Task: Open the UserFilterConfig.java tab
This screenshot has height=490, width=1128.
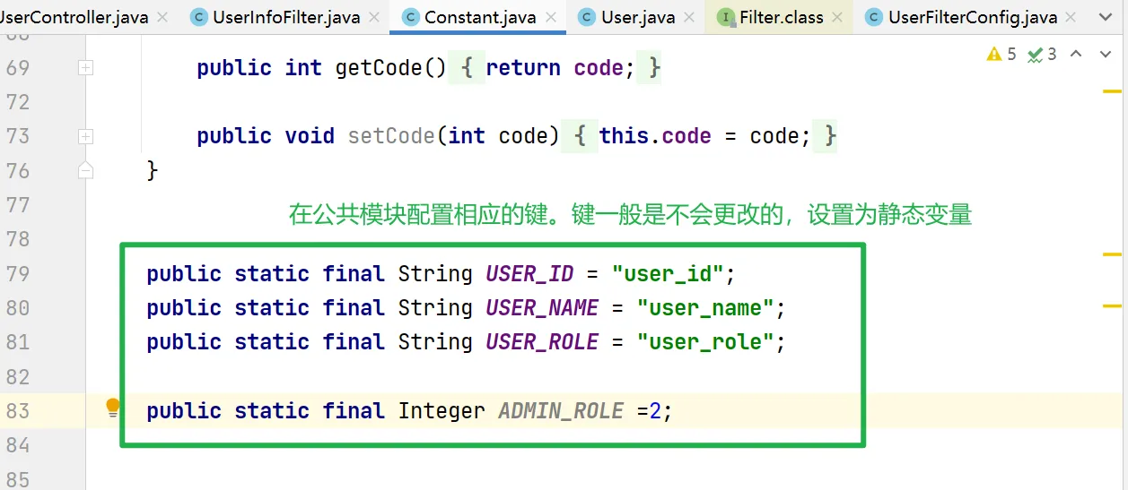Action: point(959,17)
